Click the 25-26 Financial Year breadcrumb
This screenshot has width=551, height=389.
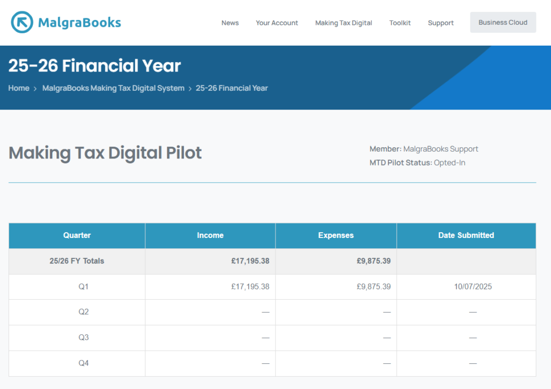[231, 88]
